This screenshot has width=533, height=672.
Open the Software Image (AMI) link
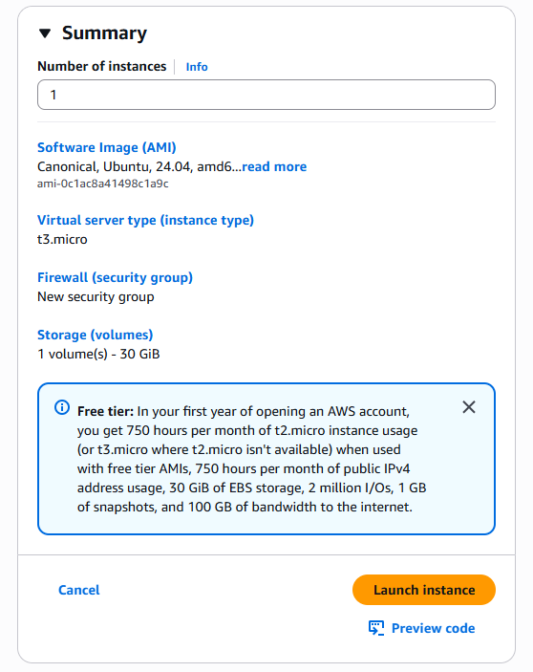[x=107, y=147]
